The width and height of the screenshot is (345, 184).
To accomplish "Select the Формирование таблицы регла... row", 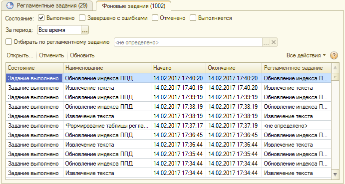I will tap(168, 126).
